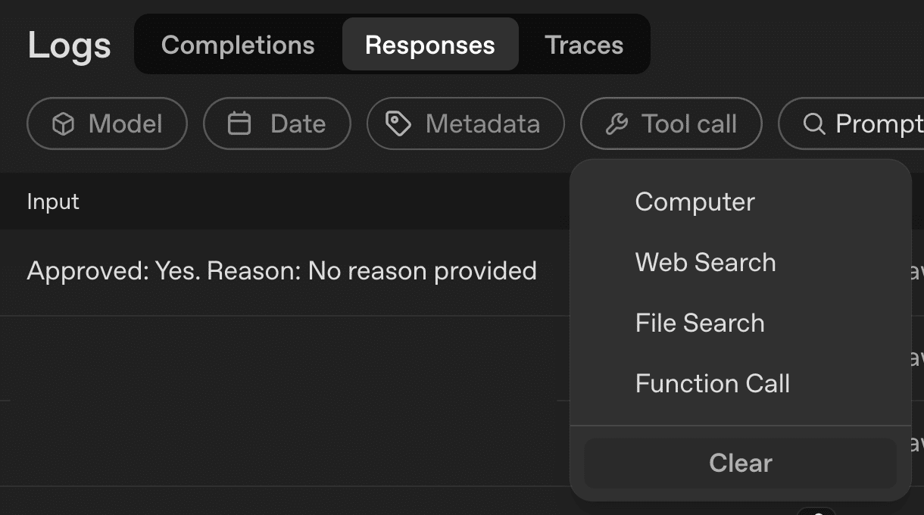Click the Input column header
This screenshot has width=924, height=515.
click(x=53, y=201)
